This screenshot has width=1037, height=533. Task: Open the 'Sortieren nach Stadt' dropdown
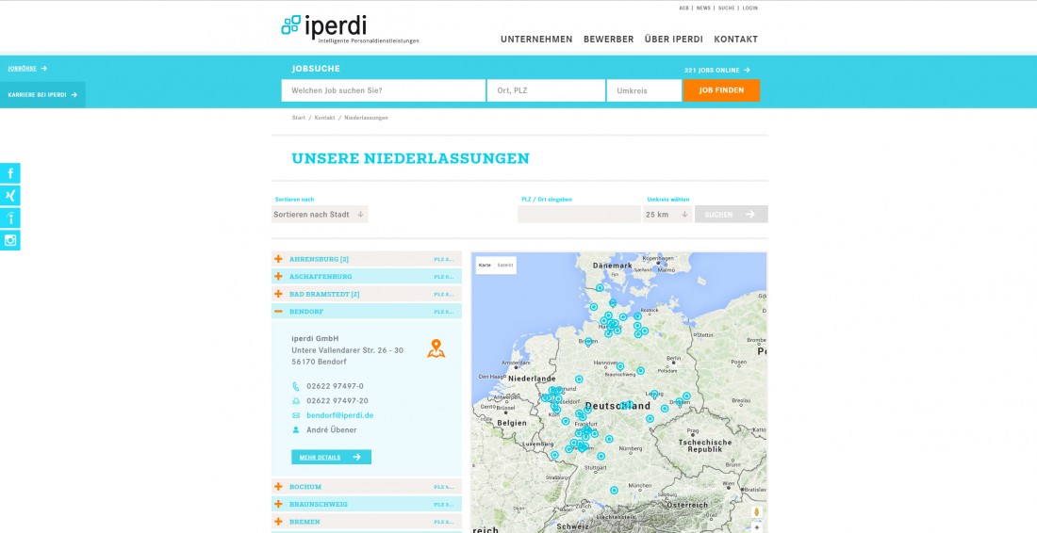point(320,215)
